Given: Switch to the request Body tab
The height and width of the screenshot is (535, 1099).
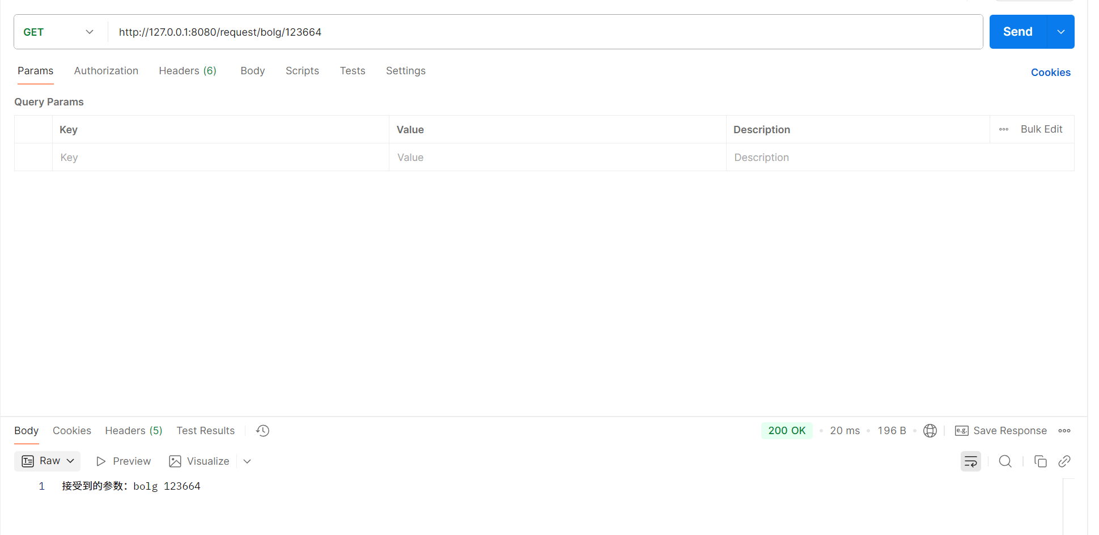Looking at the screenshot, I should click(253, 71).
